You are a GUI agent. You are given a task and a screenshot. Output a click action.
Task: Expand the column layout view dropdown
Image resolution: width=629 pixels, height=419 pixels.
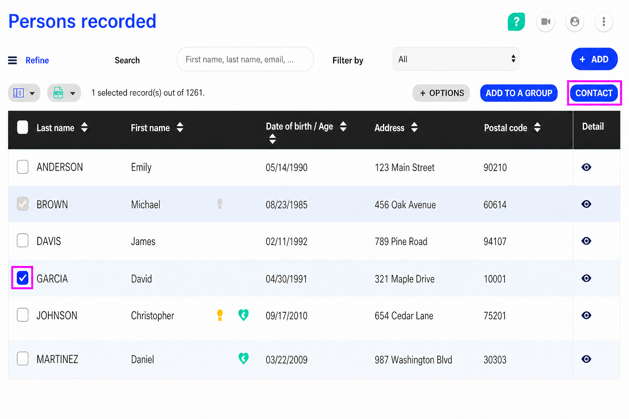tap(24, 93)
